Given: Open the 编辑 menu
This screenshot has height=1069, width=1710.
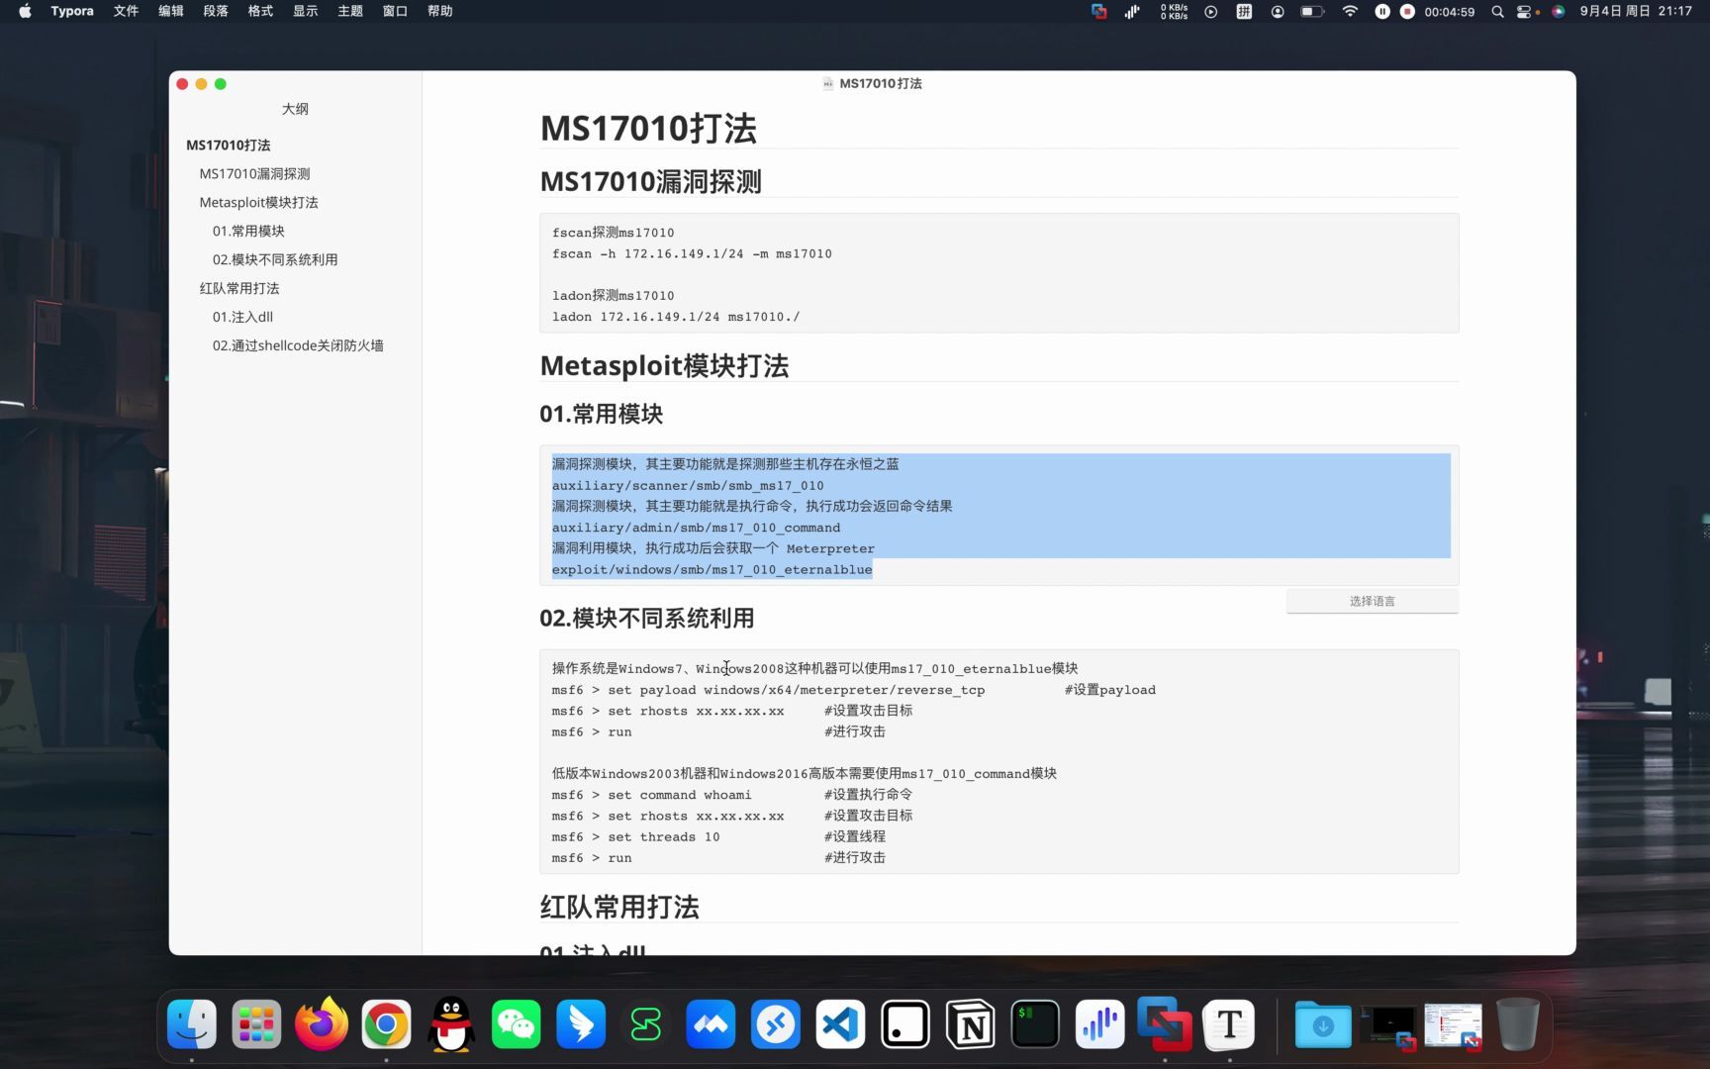Looking at the screenshot, I should click(171, 11).
